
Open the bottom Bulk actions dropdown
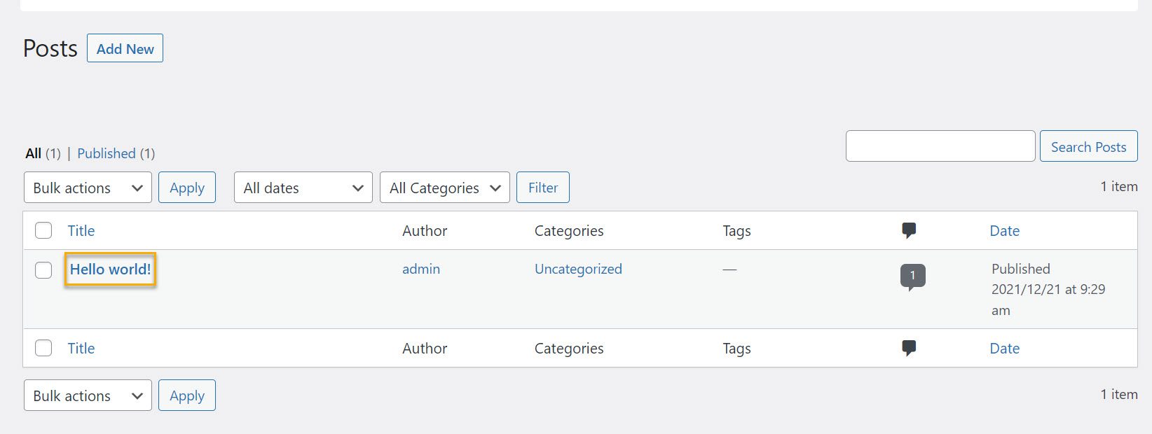[87, 395]
